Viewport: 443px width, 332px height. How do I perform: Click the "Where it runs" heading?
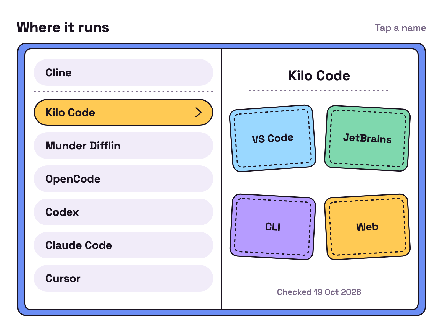[x=63, y=27]
